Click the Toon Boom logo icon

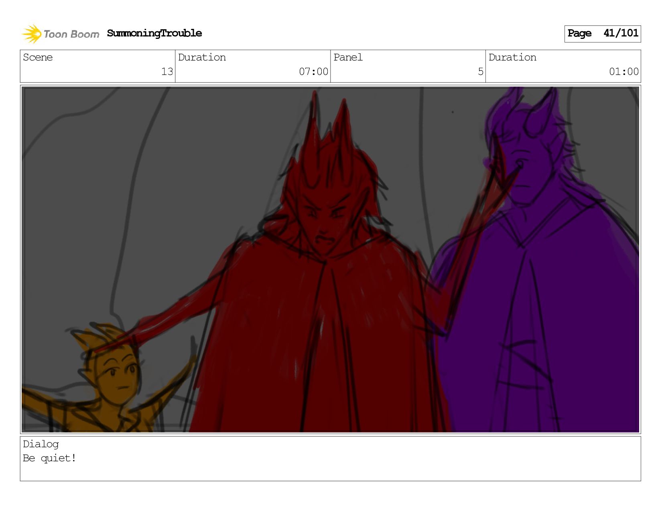point(32,34)
